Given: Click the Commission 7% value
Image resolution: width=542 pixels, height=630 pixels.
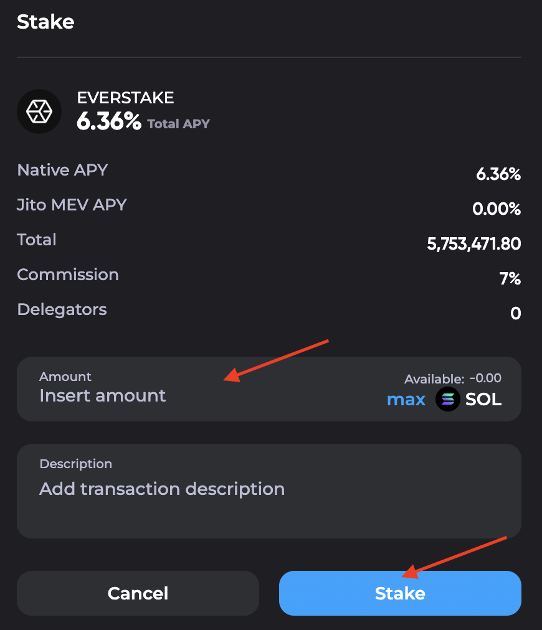Looking at the screenshot, I should click(510, 278).
